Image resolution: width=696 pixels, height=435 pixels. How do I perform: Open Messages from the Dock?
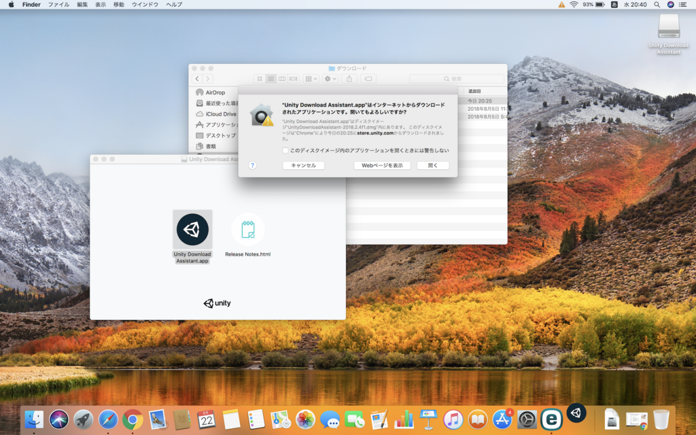tap(330, 419)
